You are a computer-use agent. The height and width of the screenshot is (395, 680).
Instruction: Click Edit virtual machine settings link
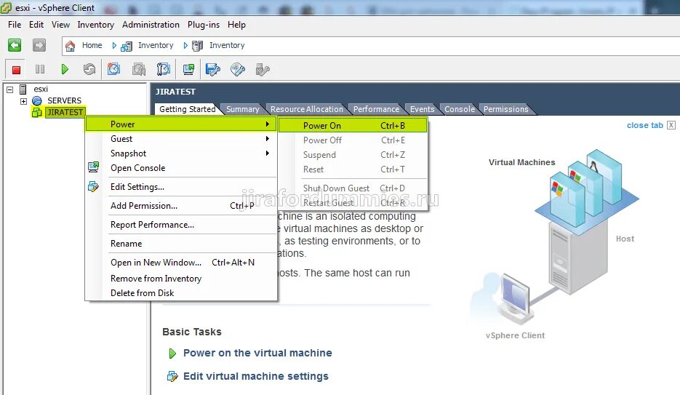point(256,376)
